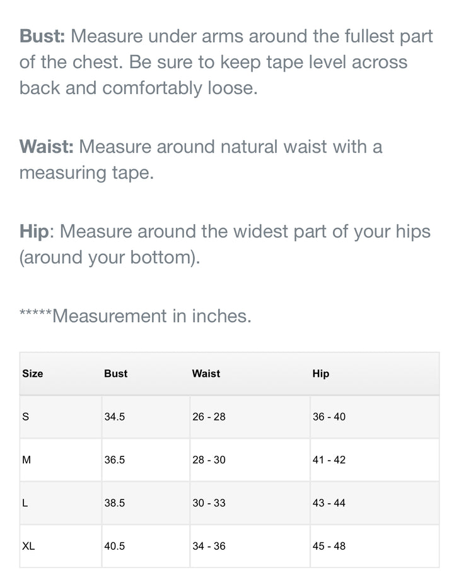This screenshot has height=572, width=454.
Task: Click the 38.5 bust value
Action: [x=115, y=503]
